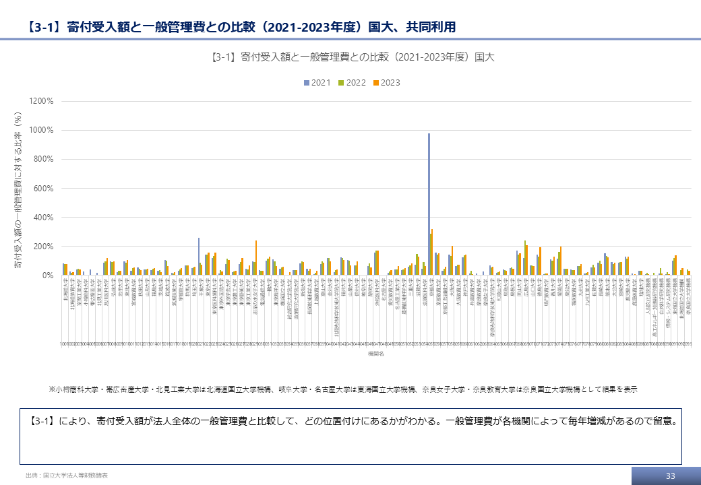Image resolution: width=701 pixels, height=485 pixels.
Task: Click the green 2022 legend marker
Action: (341, 82)
